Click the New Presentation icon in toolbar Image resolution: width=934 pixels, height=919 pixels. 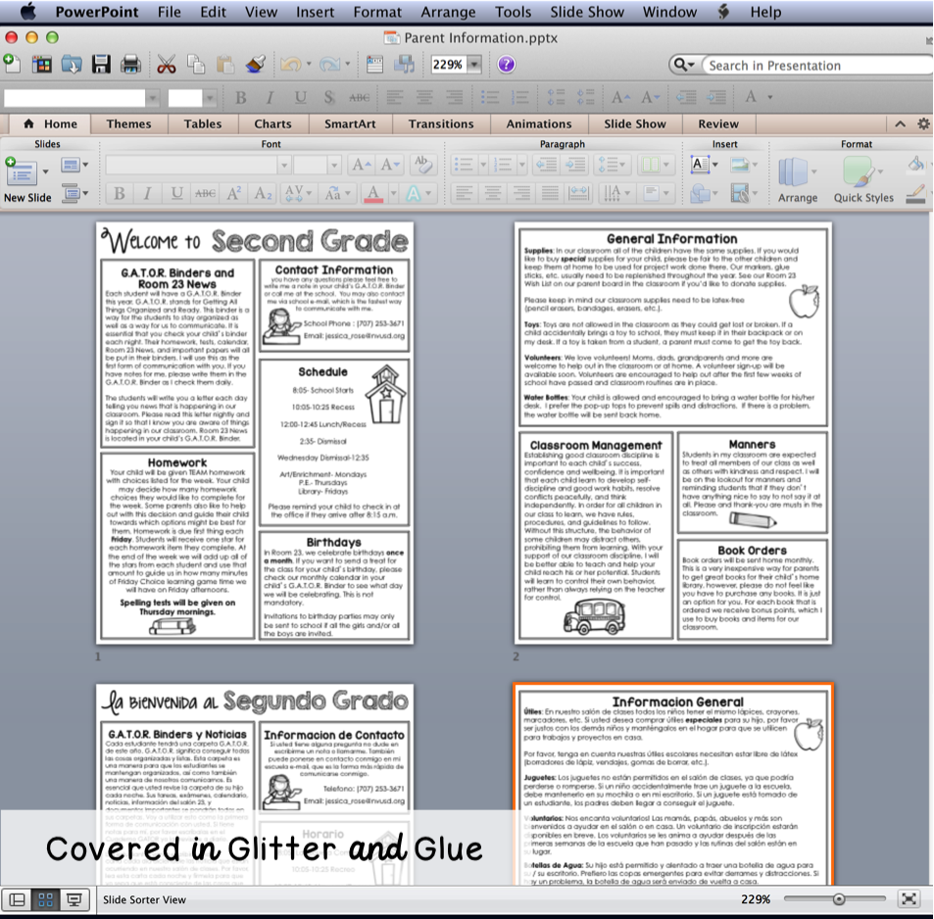[x=12, y=64]
